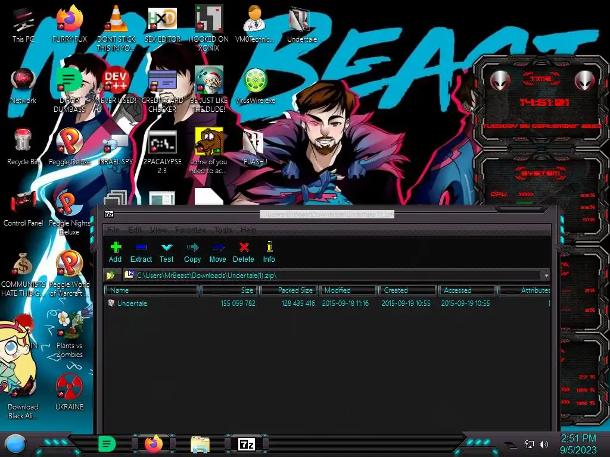
Task: Select the Network desktop icon
Action: [23, 86]
